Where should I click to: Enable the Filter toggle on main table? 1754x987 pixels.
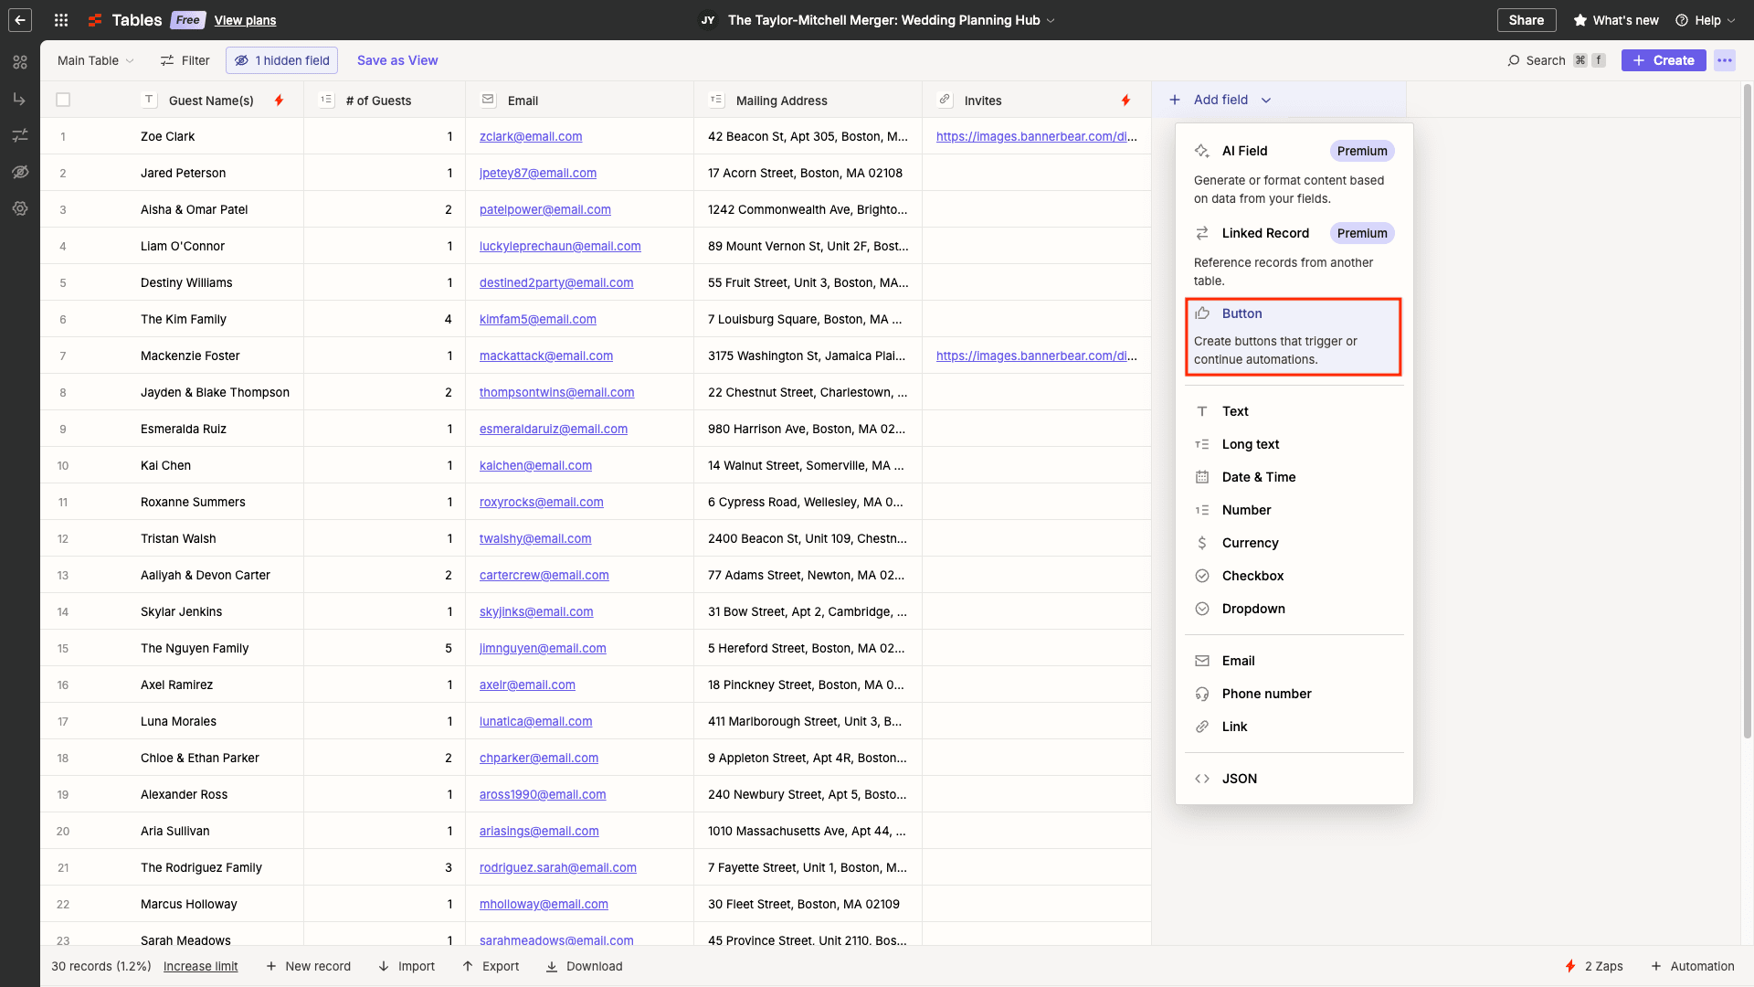coord(185,60)
